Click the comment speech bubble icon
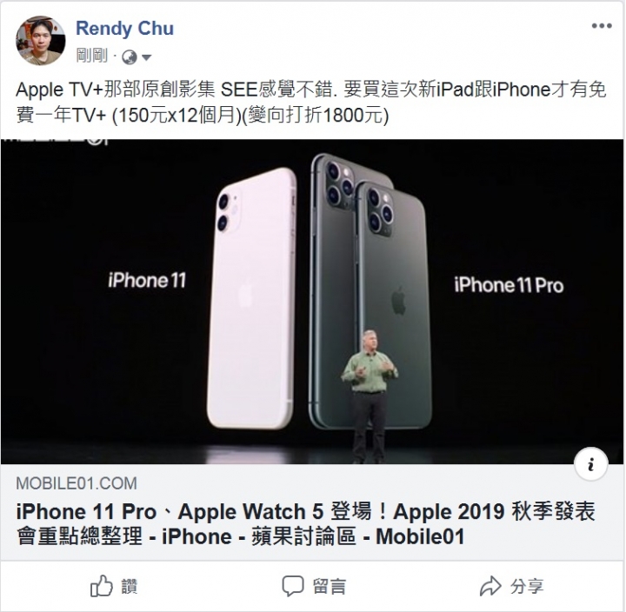This screenshot has width=626, height=612. (293, 586)
